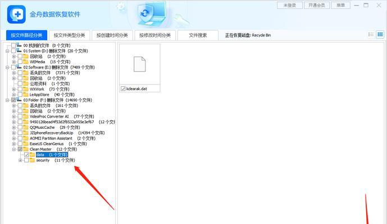The height and width of the screenshot is (224, 387).
Task: Expand the QQMusicCache folder node
Action: pos(14,128)
